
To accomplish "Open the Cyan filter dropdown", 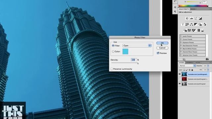I will (137, 46).
